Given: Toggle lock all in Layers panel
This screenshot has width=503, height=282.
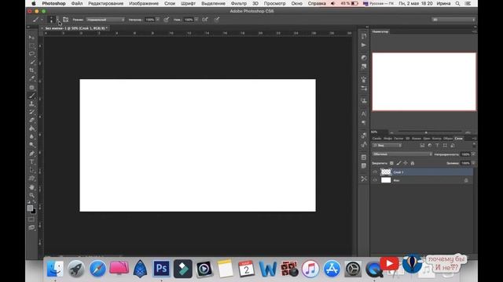Looking at the screenshot, I should point(413,163).
